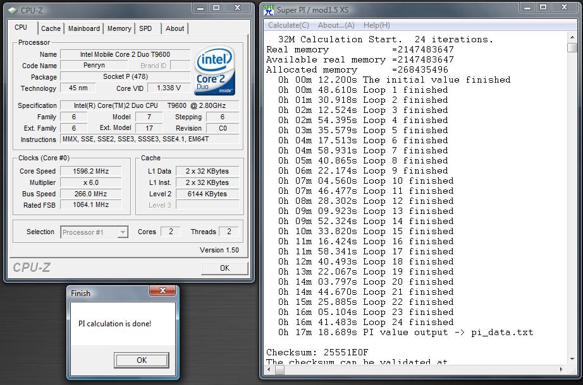Click the Specification field text
The image size is (583, 385).
coord(149,105)
